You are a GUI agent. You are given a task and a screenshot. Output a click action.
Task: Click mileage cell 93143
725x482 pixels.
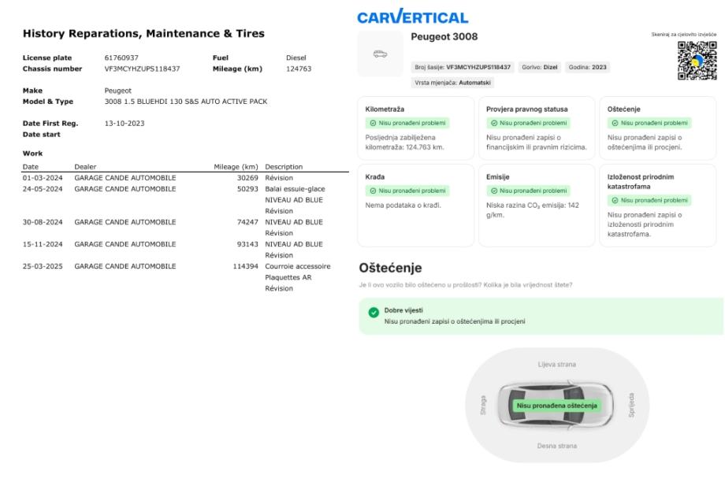(x=247, y=244)
